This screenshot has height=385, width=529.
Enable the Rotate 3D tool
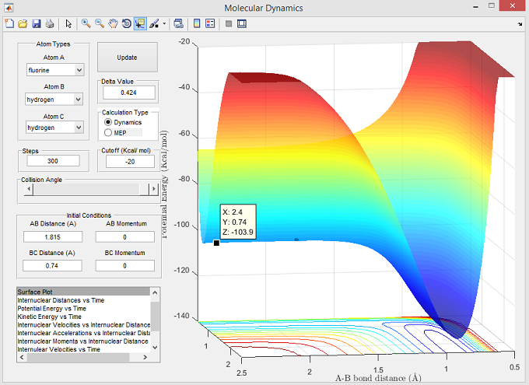pyautogui.click(x=127, y=23)
